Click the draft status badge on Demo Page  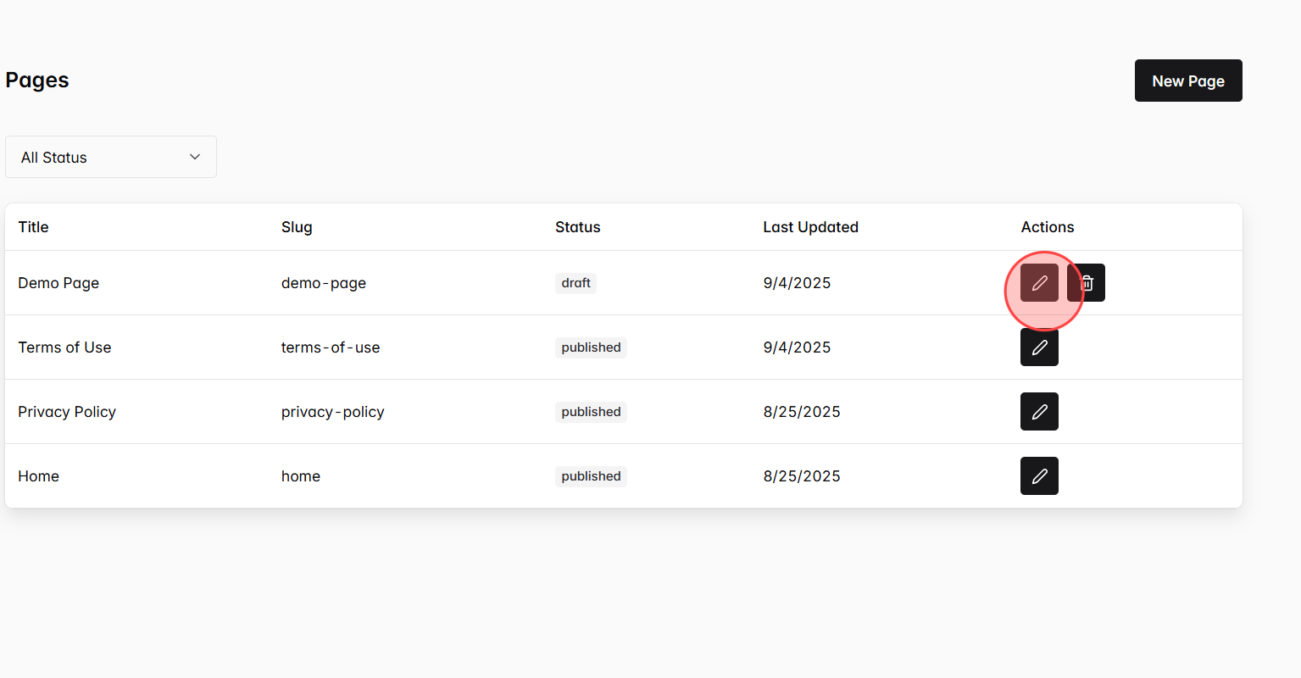pos(575,283)
